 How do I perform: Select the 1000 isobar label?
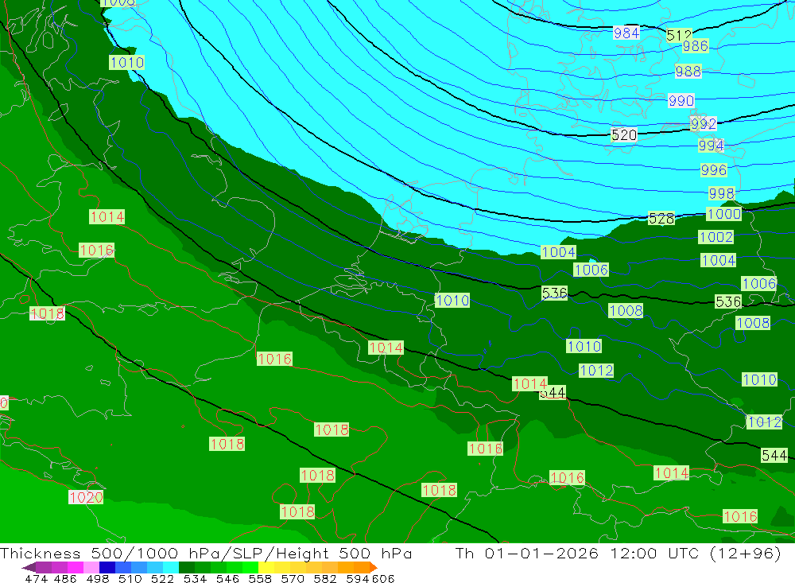tap(724, 214)
